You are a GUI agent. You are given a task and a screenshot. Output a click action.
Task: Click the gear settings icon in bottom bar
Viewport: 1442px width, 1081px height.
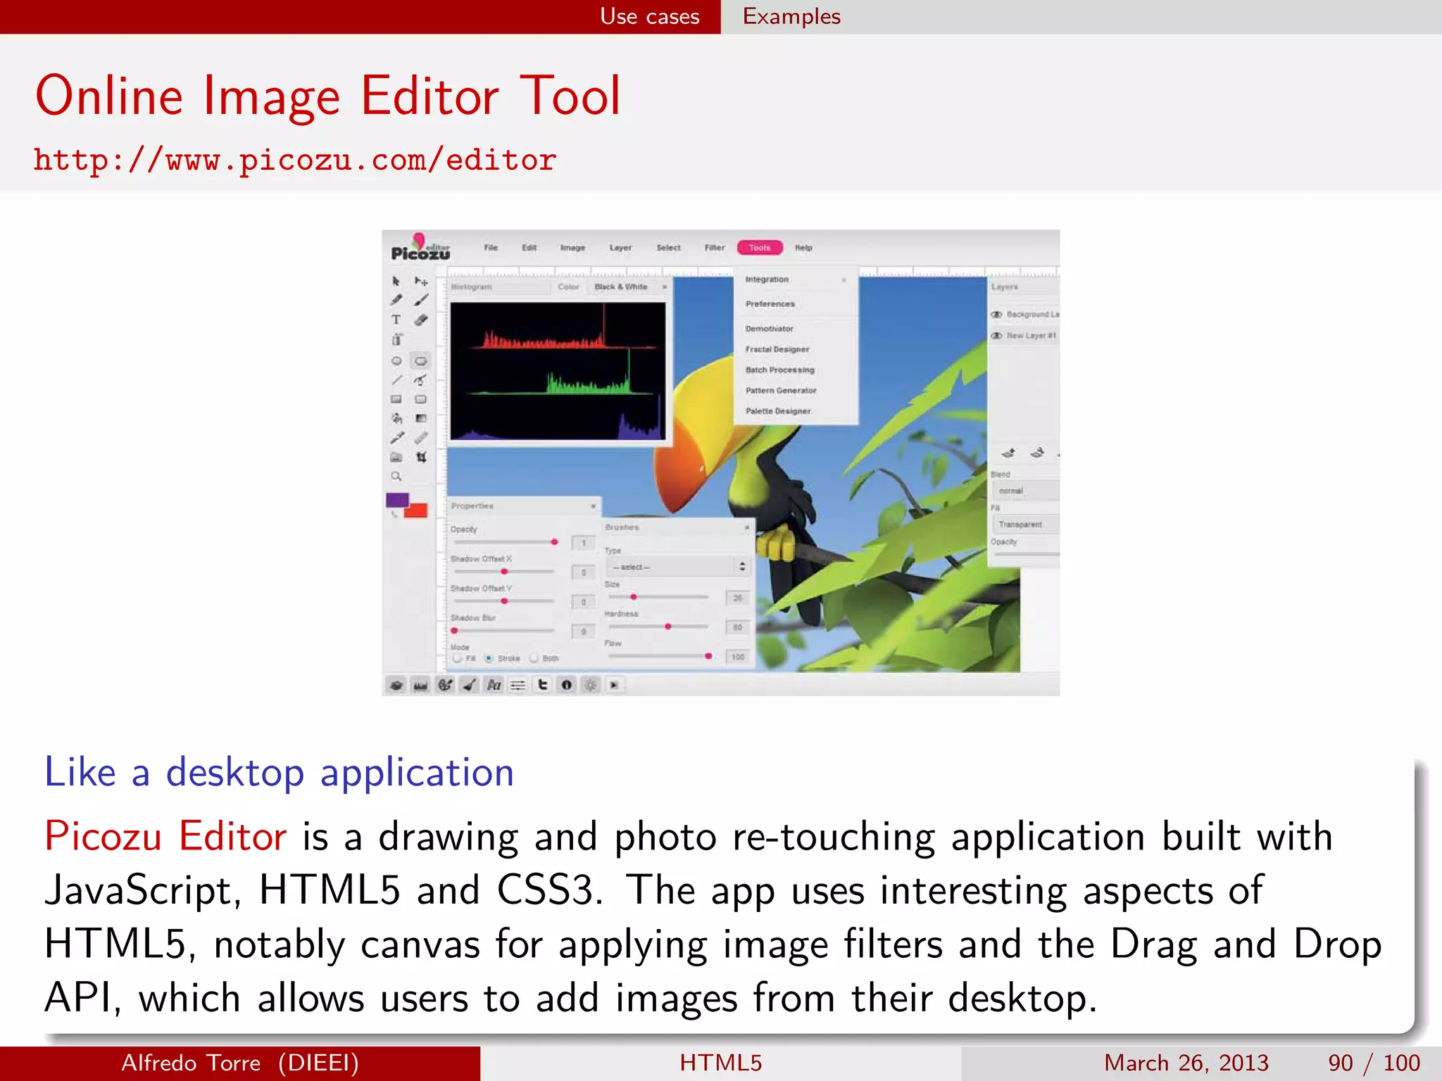(591, 685)
